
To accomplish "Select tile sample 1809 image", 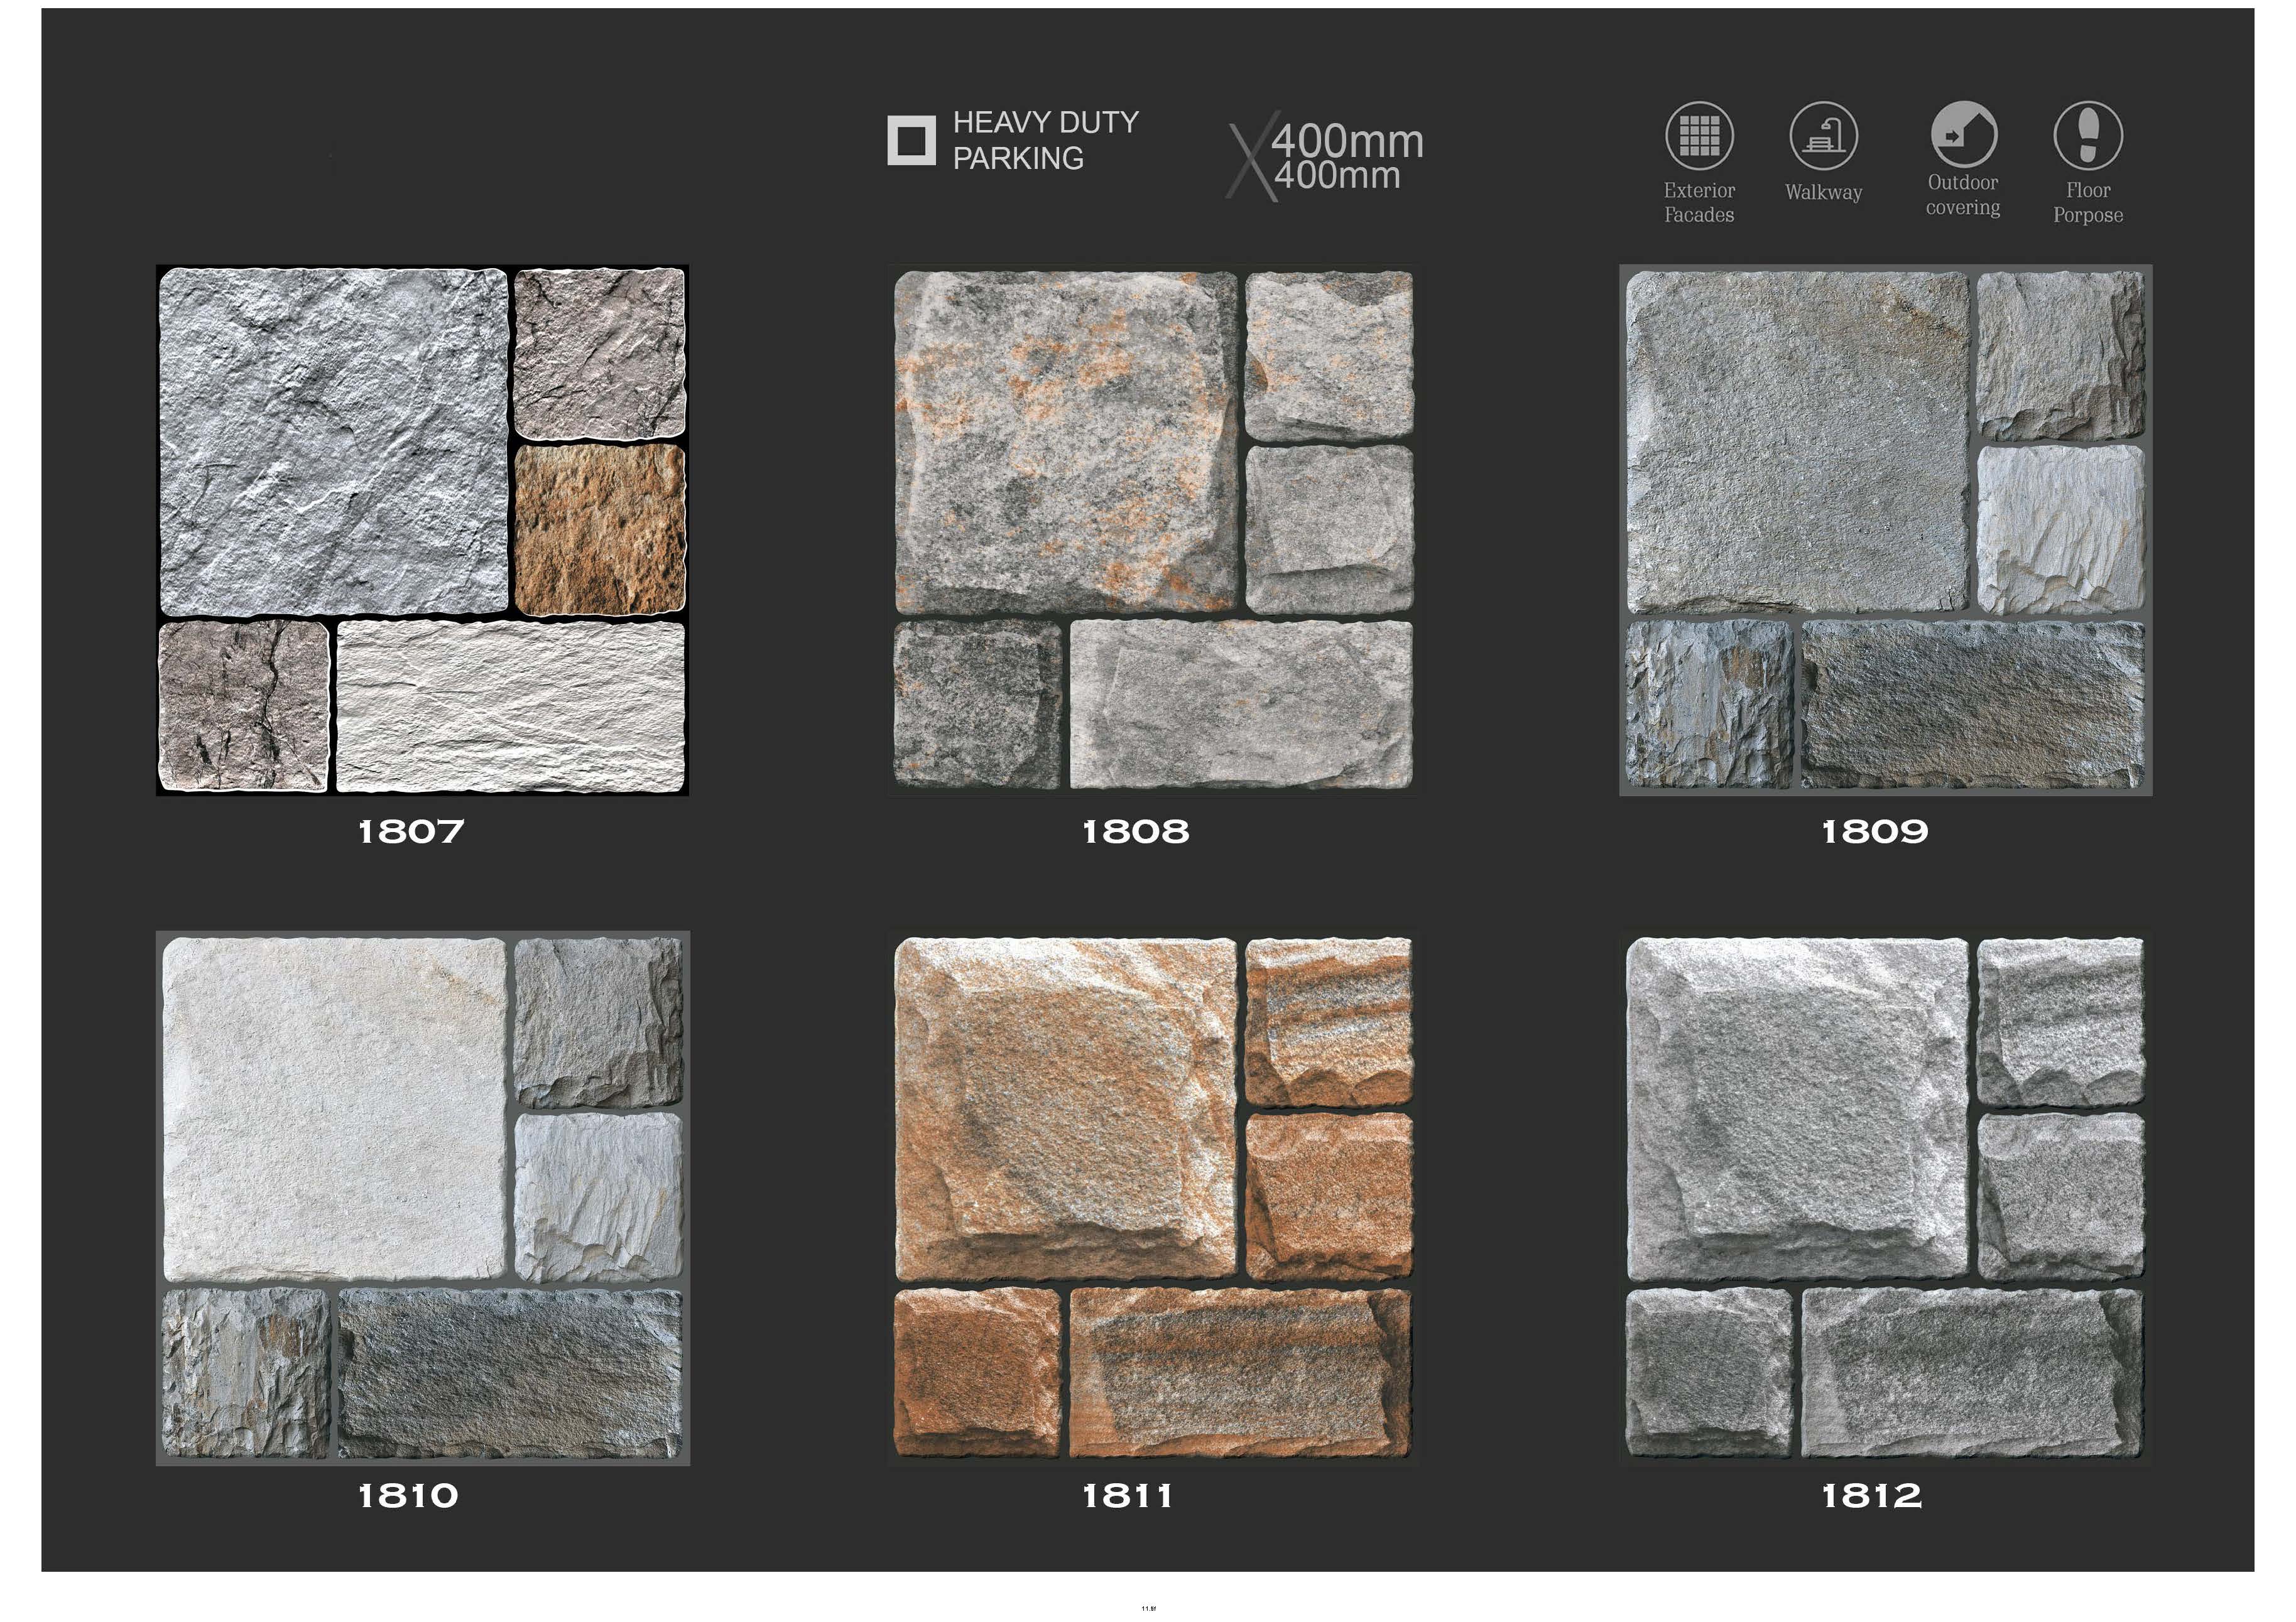I will click(1885, 529).
